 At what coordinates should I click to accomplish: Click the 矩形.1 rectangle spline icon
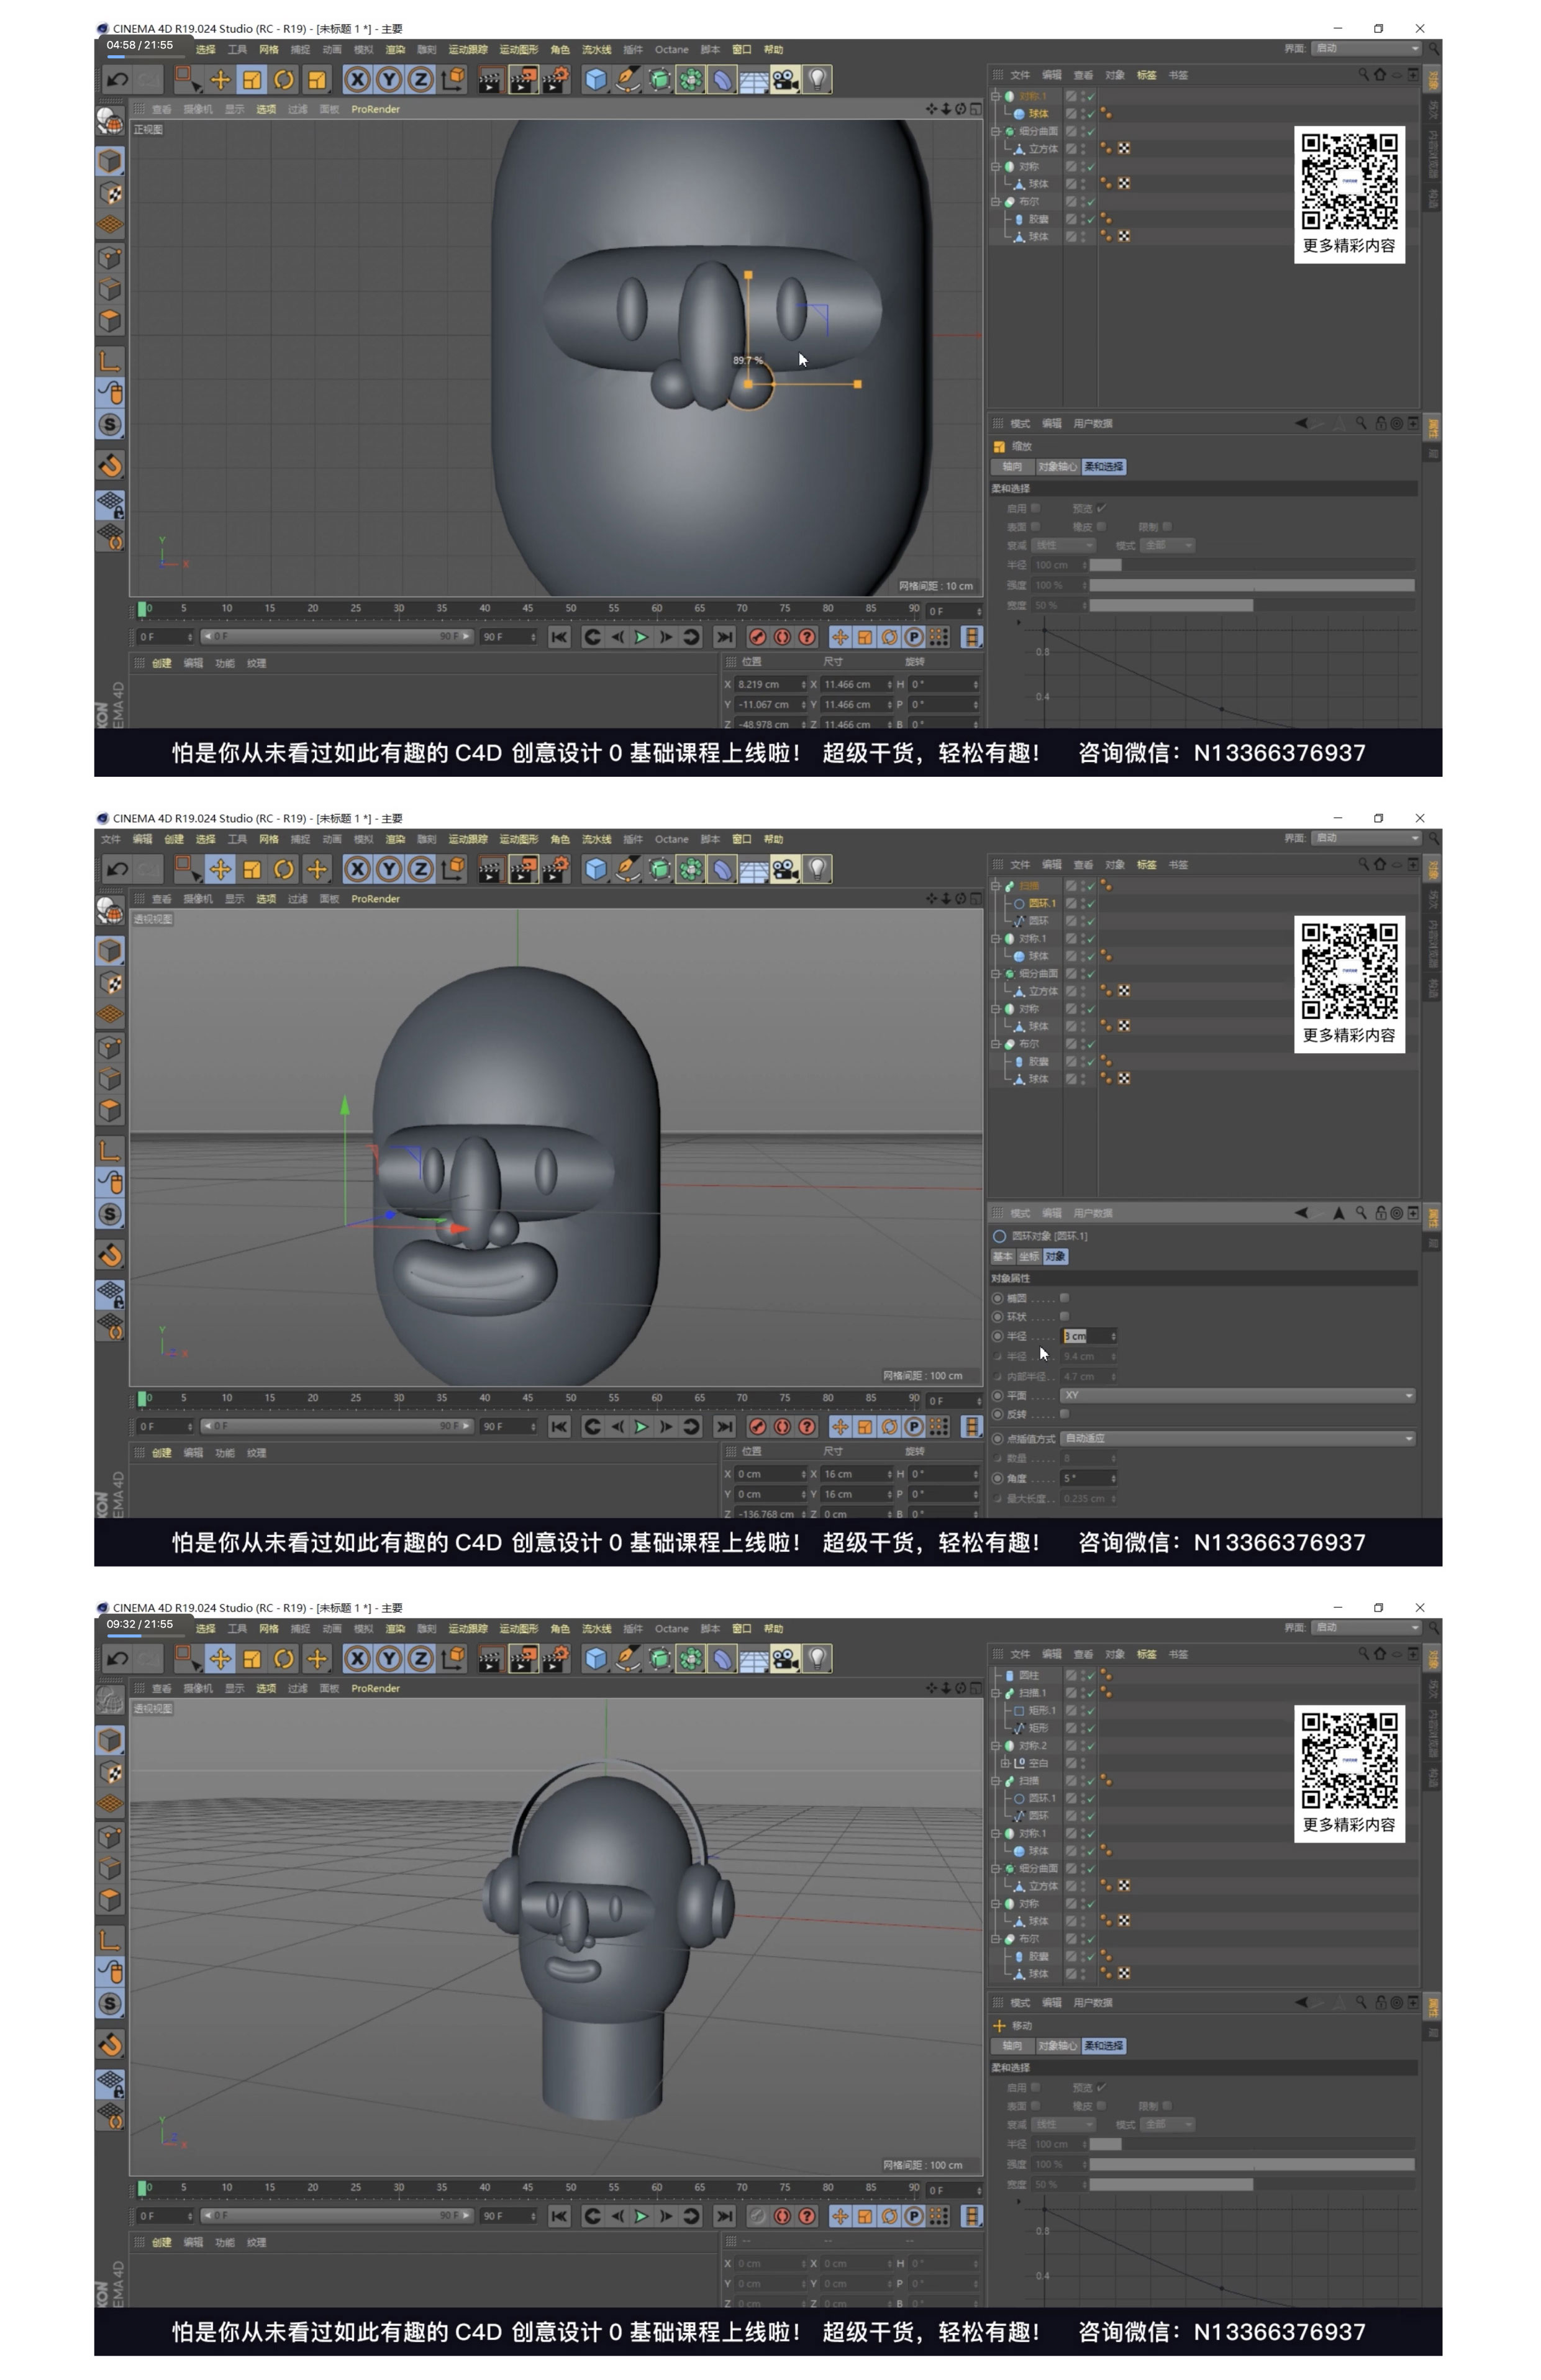1019,1710
